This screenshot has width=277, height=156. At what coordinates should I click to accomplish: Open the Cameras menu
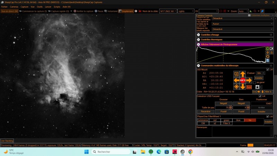coord(14,7)
